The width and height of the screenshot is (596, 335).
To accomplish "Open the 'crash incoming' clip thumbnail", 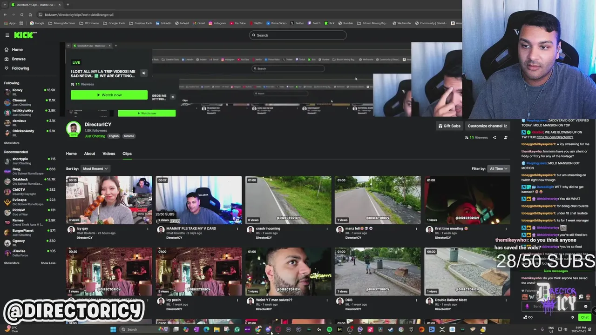I will [288, 200].
